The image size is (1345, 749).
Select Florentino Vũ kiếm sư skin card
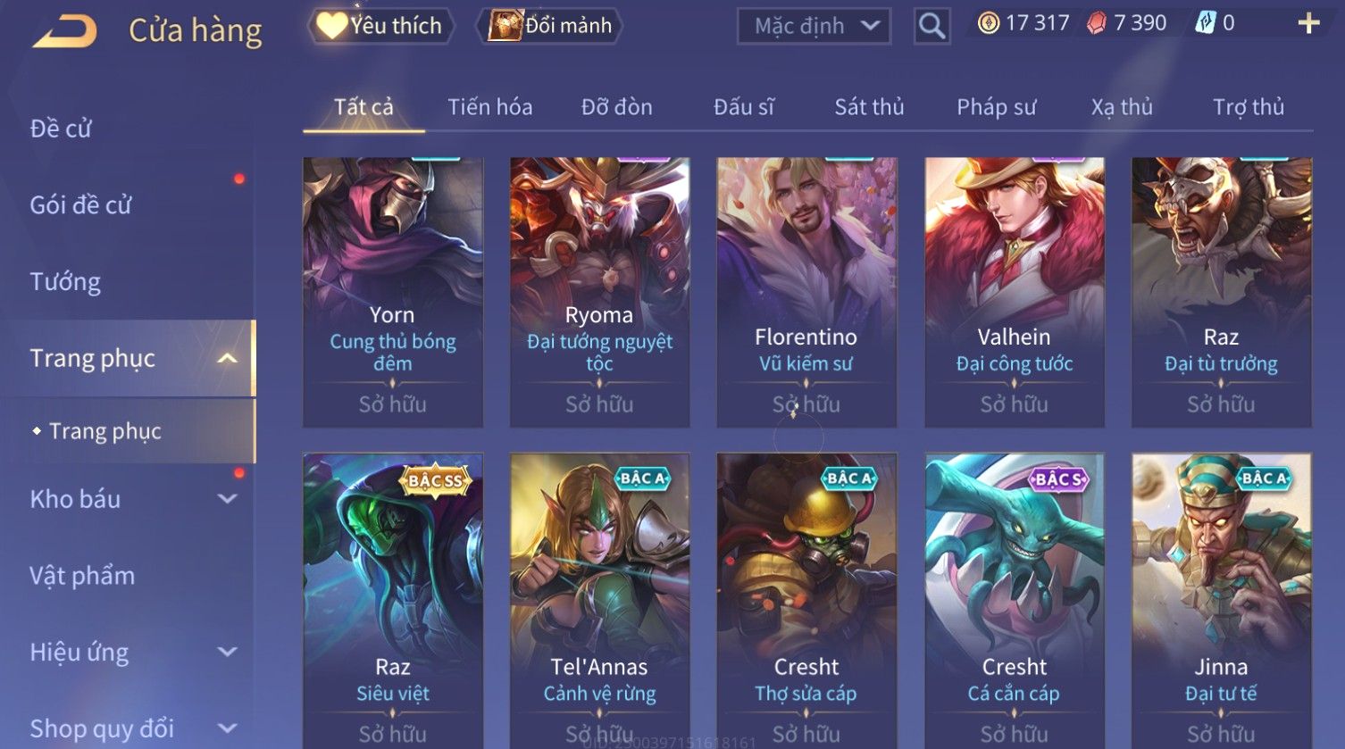pos(806,292)
